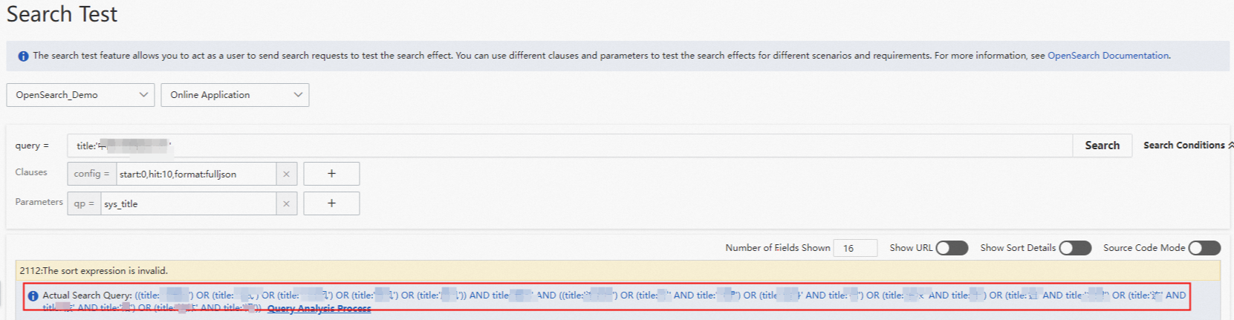Viewport: 1234px width, 320px height.
Task: Collapse the Search Conditions panel
Action: 1188,146
